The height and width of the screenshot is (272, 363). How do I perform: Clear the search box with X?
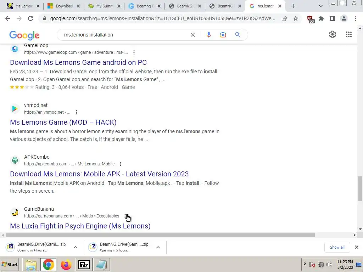(192, 35)
